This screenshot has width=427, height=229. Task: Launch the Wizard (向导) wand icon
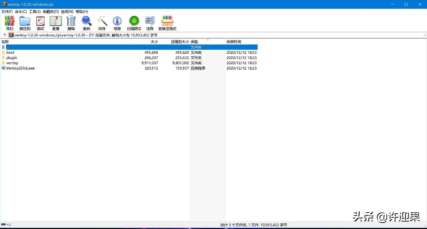click(x=102, y=23)
